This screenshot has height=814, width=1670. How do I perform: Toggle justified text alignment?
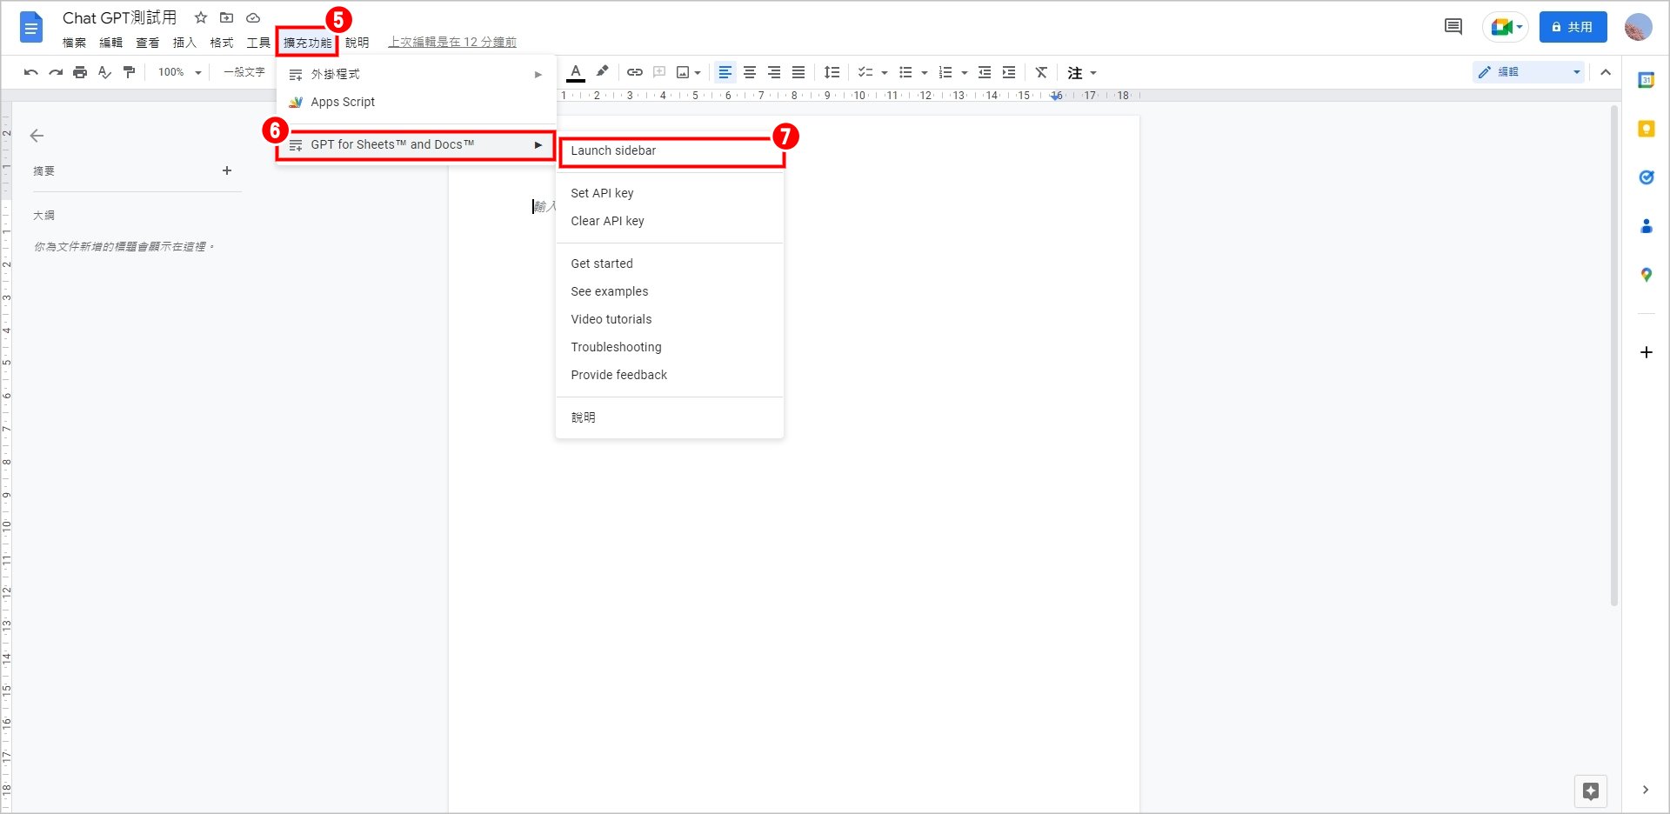798,72
